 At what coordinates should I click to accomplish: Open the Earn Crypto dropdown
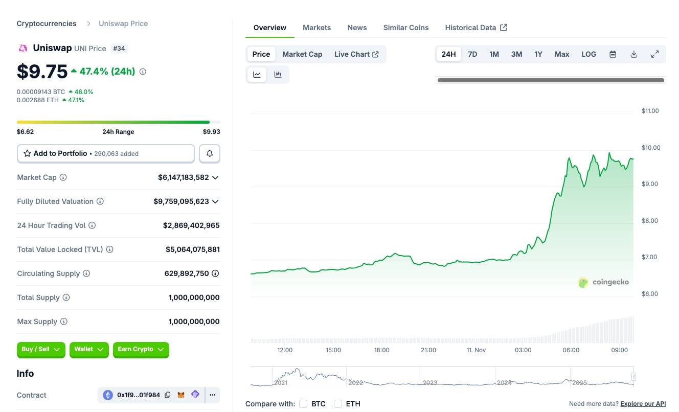tap(141, 350)
